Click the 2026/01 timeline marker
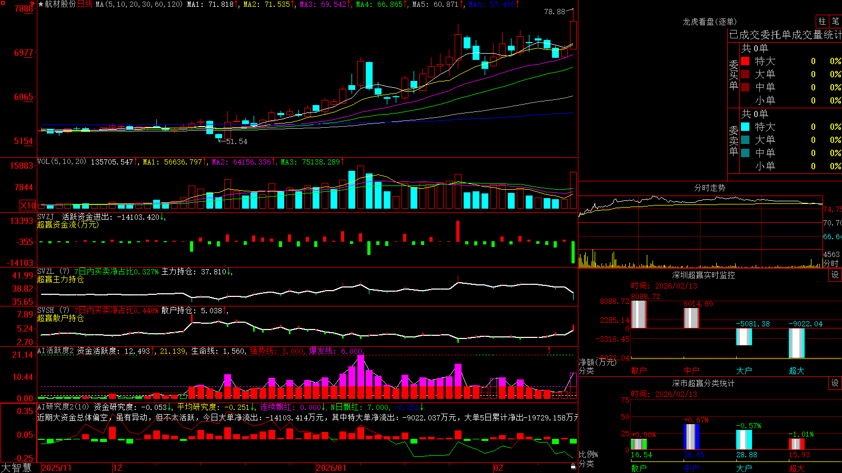The image size is (842, 473). pyautogui.click(x=332, y=468)
